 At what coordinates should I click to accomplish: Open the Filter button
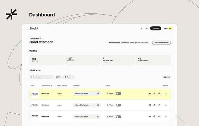click(59, 77)
